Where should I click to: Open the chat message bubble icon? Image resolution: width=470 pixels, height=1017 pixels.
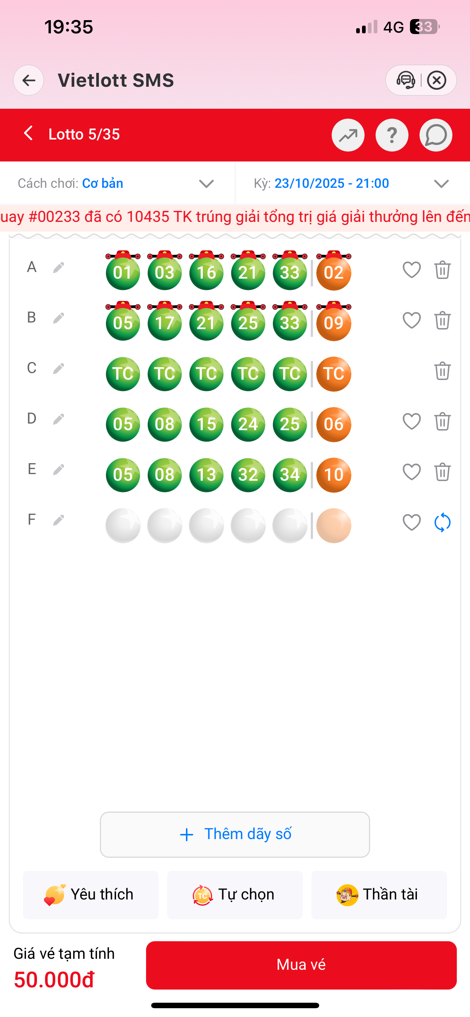coord(436,135)
